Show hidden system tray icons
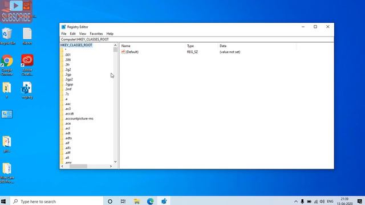Screen dimensions: 365x205 coord(295,201)
